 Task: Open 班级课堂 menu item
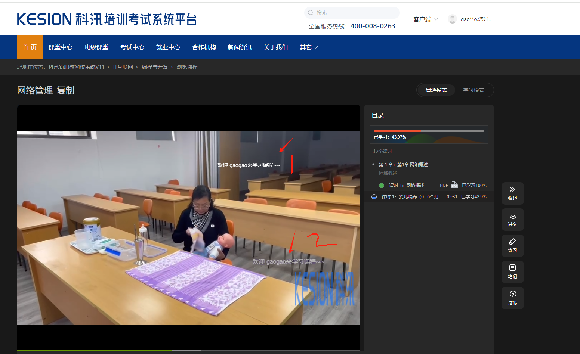[96, 47]
